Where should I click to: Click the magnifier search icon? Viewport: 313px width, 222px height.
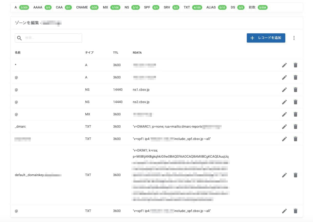point(19,38)
